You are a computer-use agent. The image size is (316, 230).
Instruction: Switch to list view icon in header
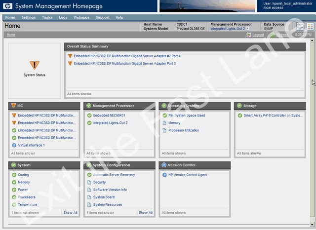click(300, 26)
